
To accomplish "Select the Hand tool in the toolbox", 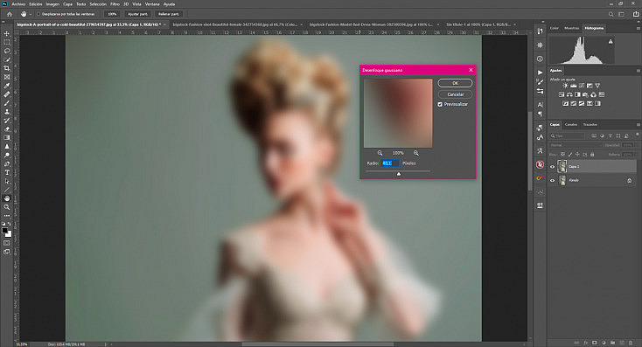I will click(7, 198).
